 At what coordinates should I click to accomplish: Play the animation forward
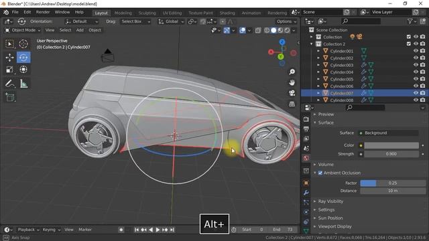(158, 230)
